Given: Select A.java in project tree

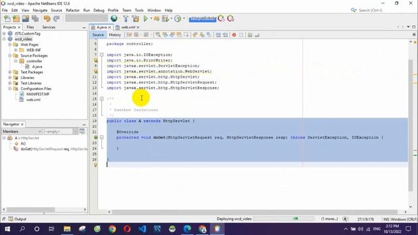Looking at the screenshot, I should [x=37, y=67].
